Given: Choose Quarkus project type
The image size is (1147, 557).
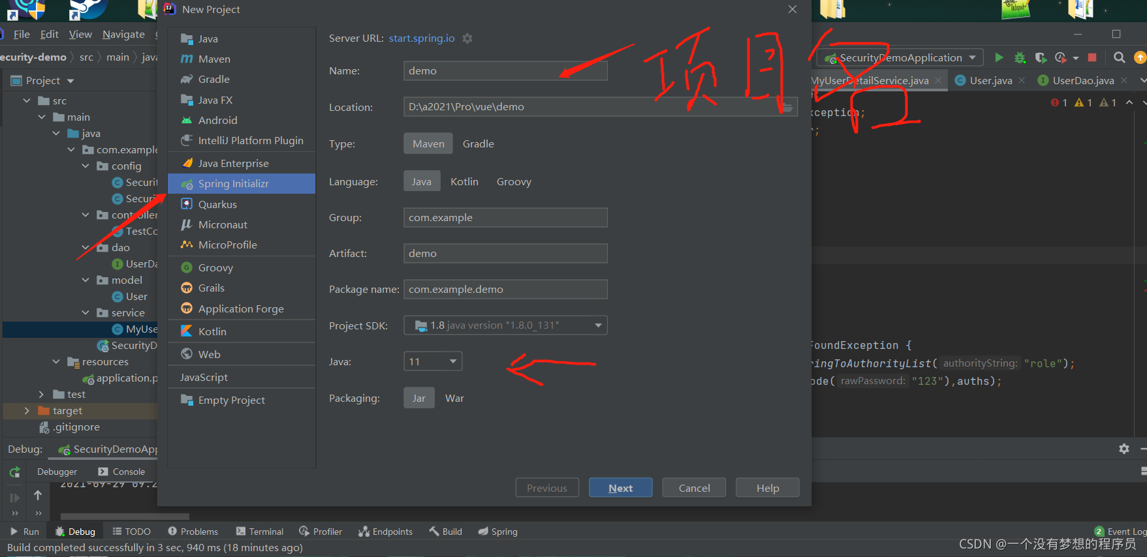Looking at the screenshot, I should coord(242,204).
